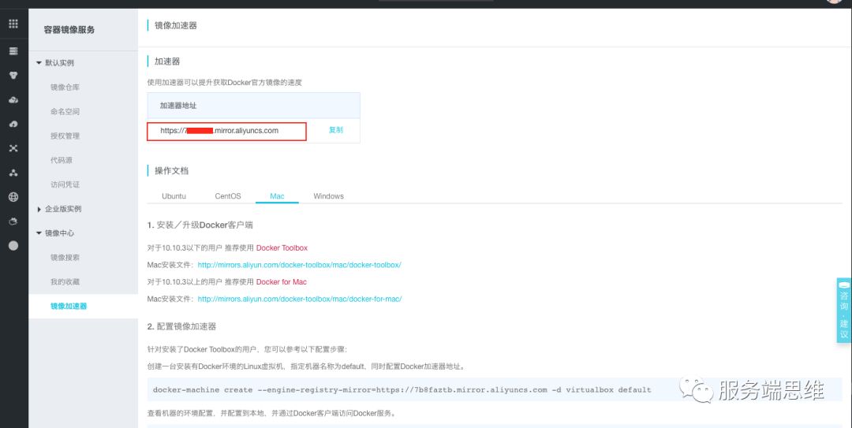Click the globe icon in dark sidebar

tap(13, 197)
